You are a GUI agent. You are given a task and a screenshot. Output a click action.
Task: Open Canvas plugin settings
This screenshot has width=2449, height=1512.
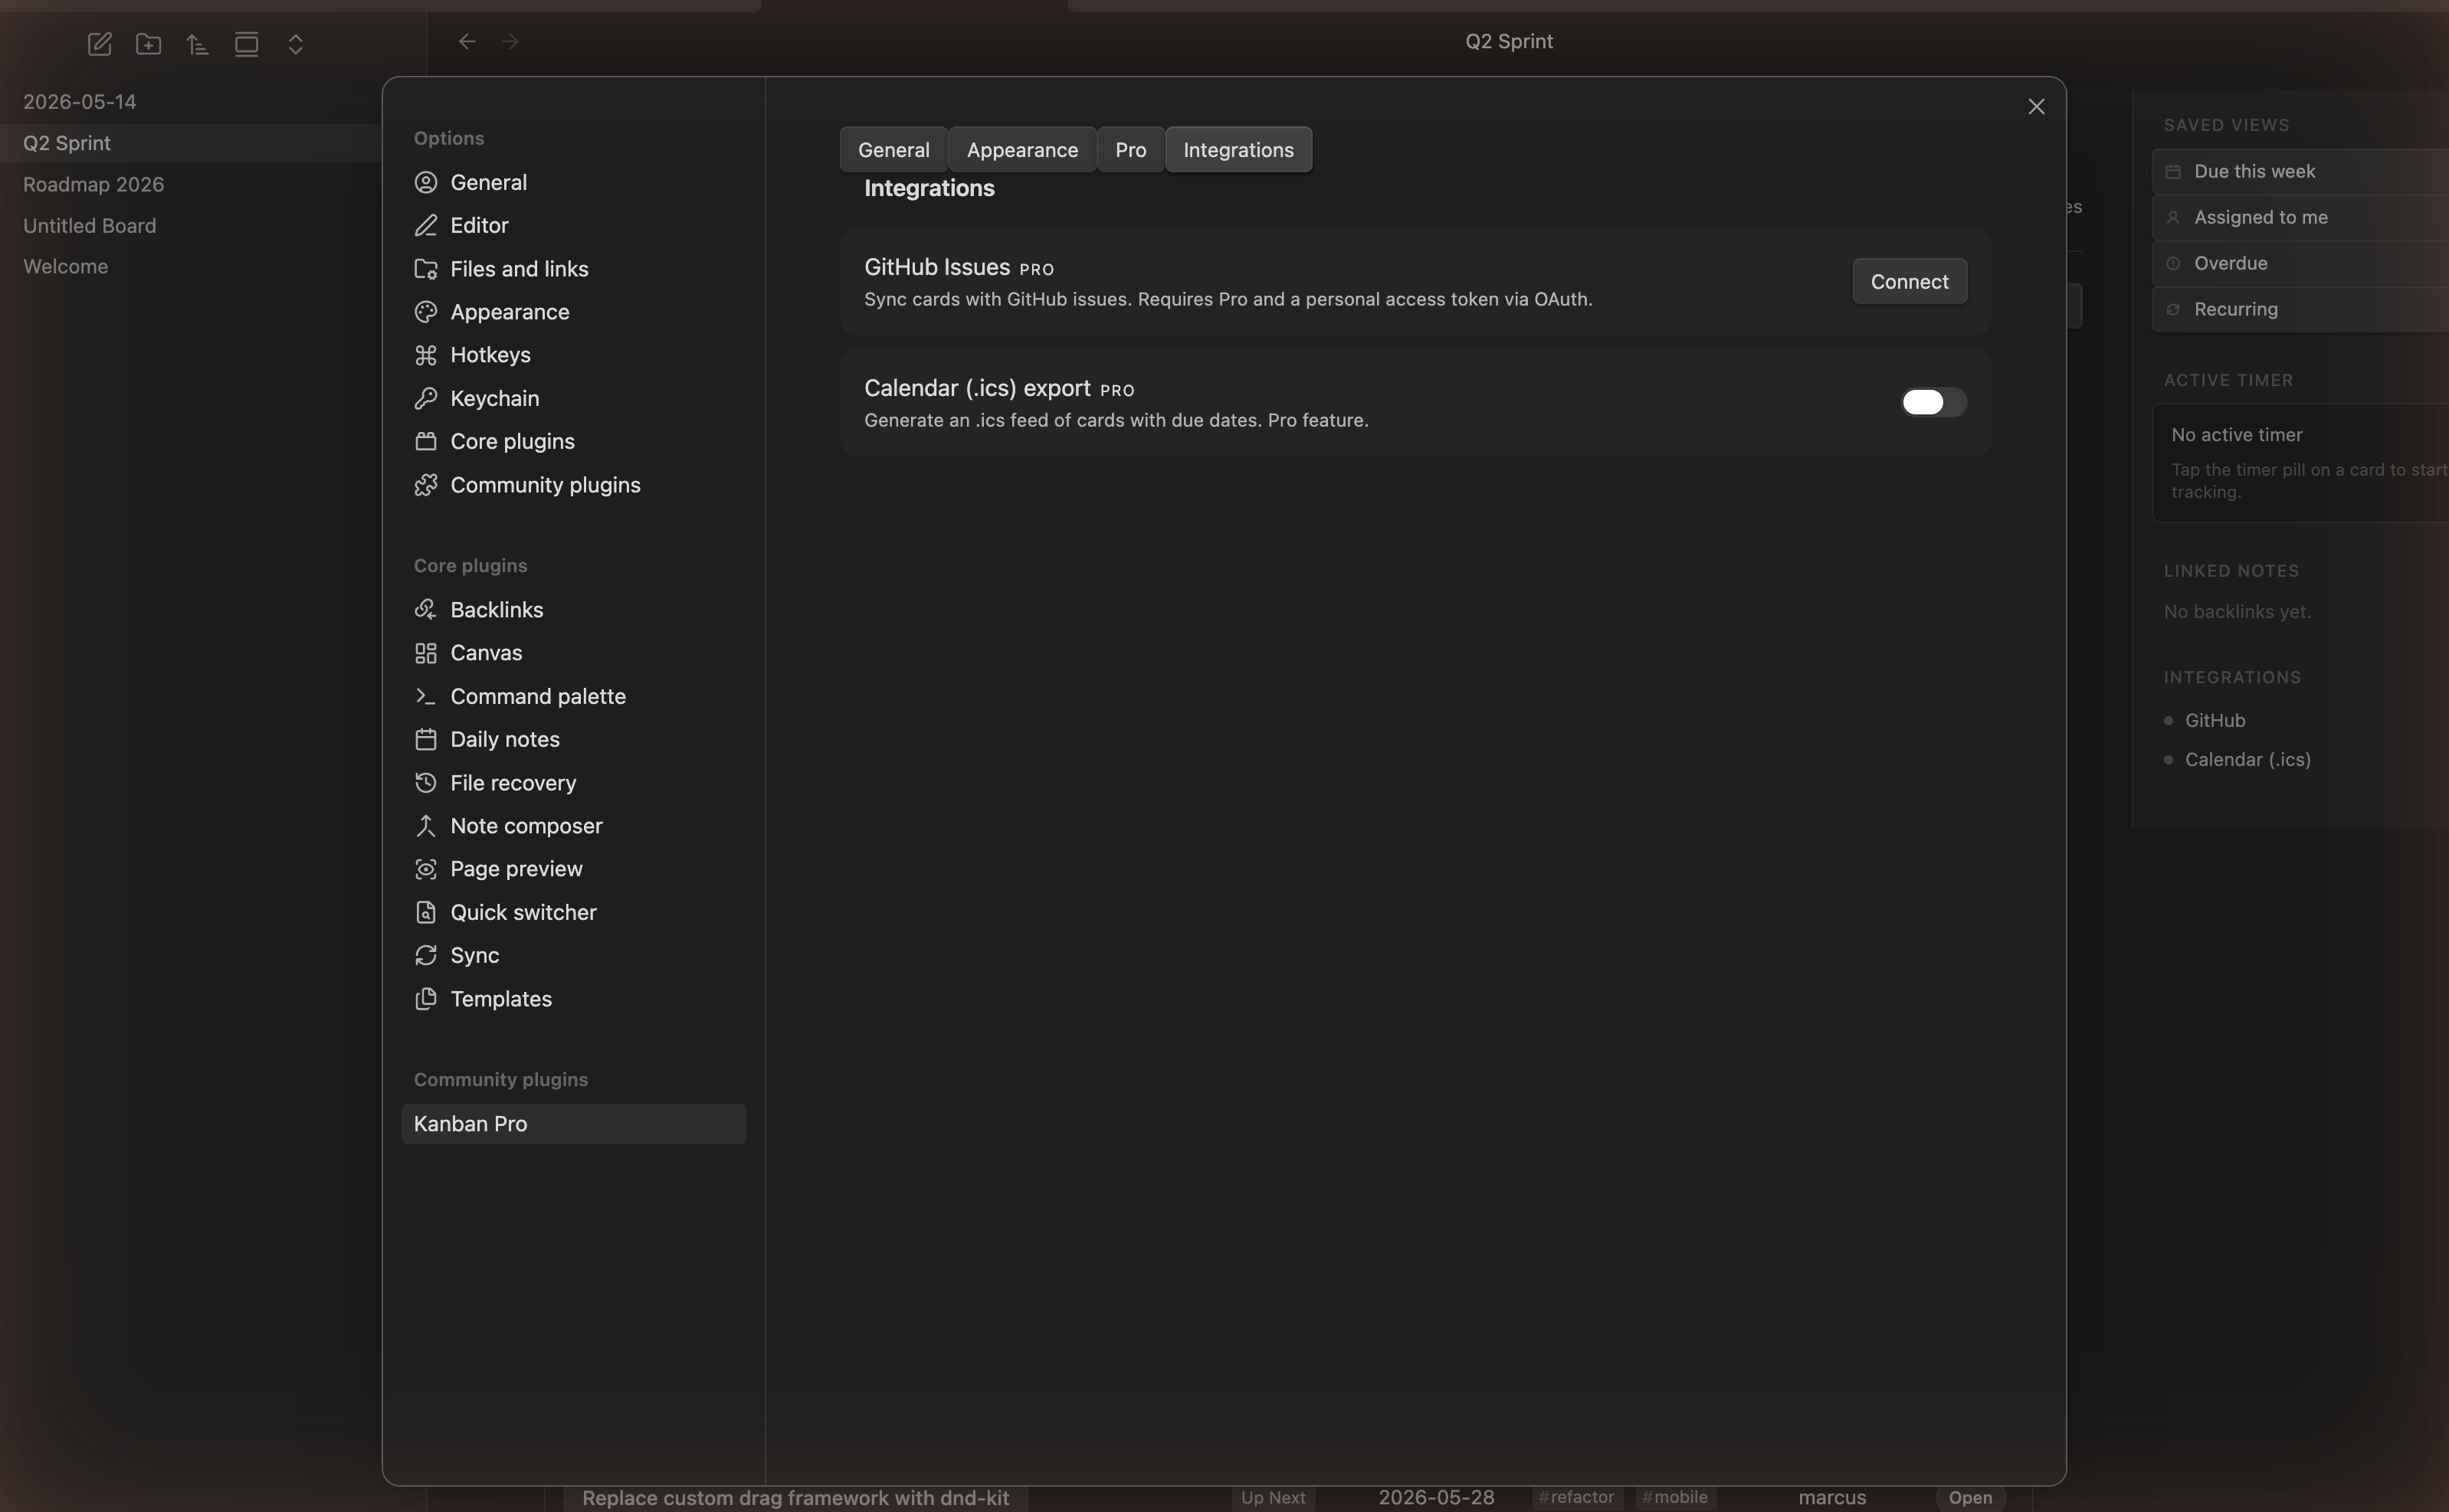click(x=573, y=653)
